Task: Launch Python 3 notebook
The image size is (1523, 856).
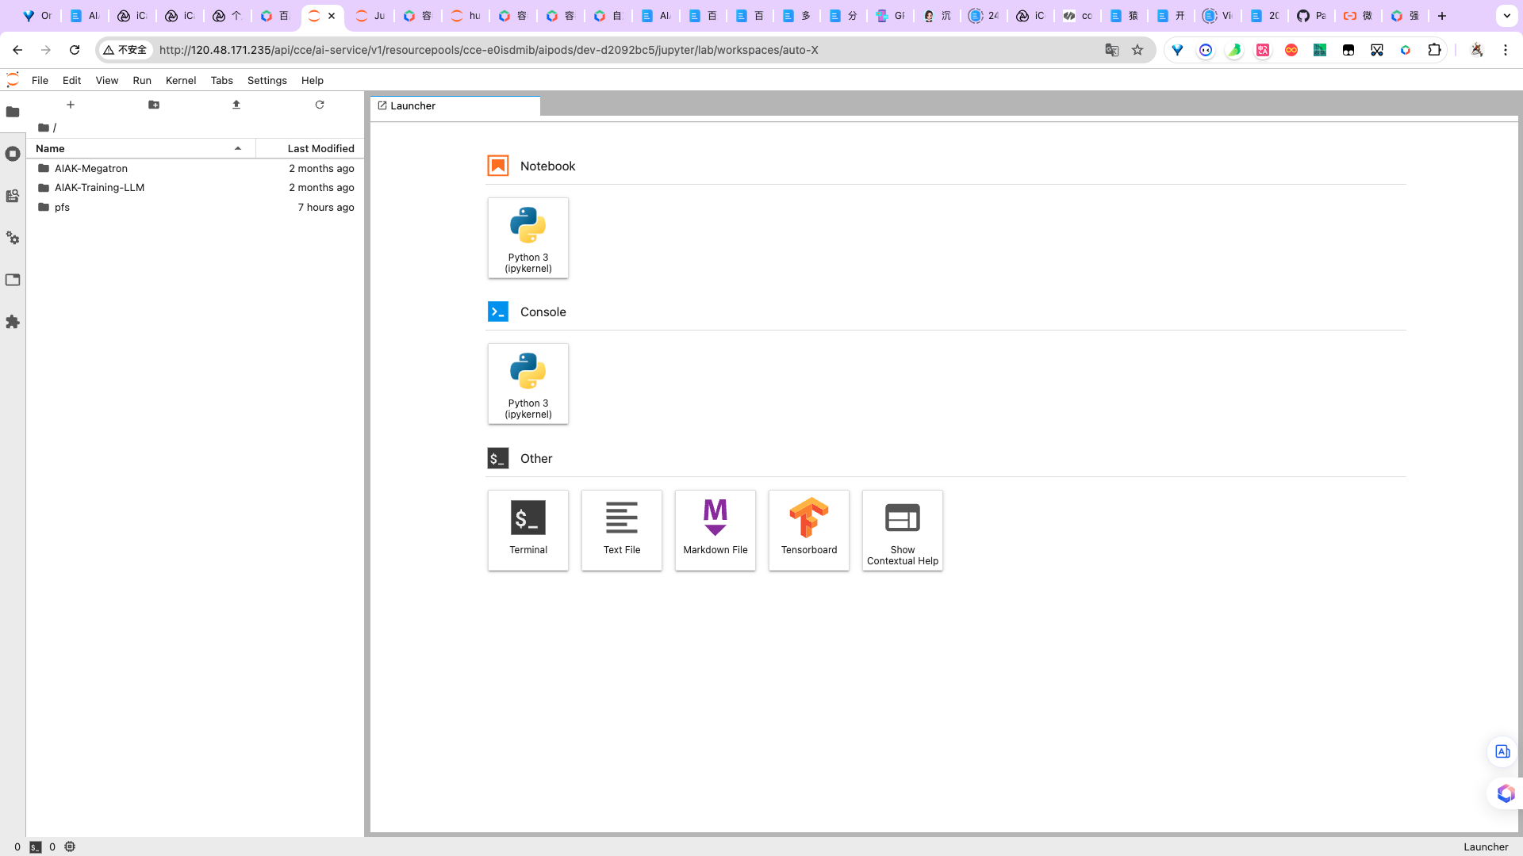Action: (x=528, y=238)
